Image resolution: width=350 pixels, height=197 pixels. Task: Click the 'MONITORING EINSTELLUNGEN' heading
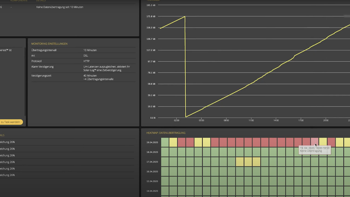click(49, 44)
